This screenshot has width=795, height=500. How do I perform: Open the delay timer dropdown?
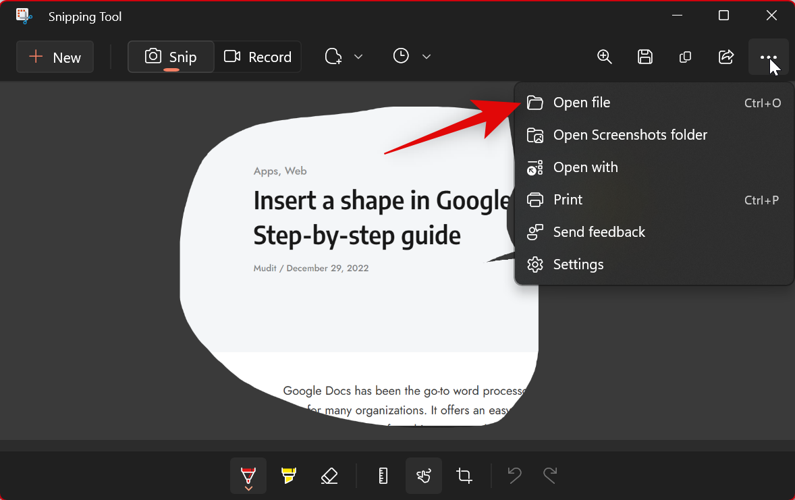click(x=412, y=57)
